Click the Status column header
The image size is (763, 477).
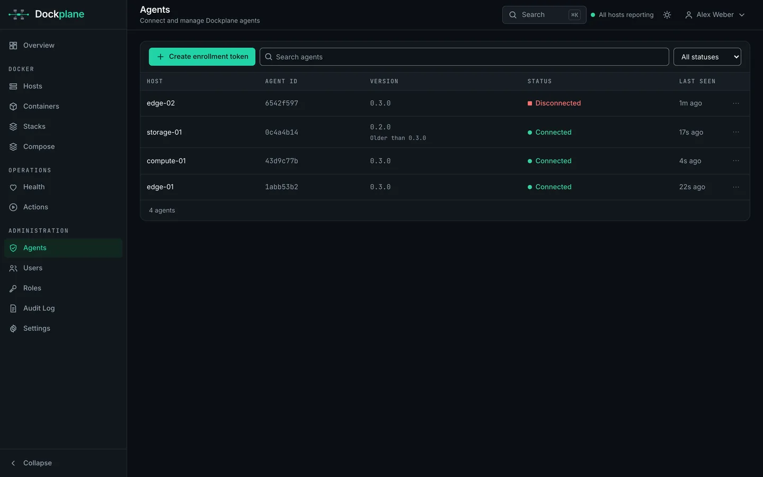click(x=539, y=82)
